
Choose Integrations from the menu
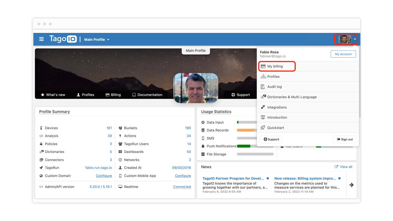(308, 107)
